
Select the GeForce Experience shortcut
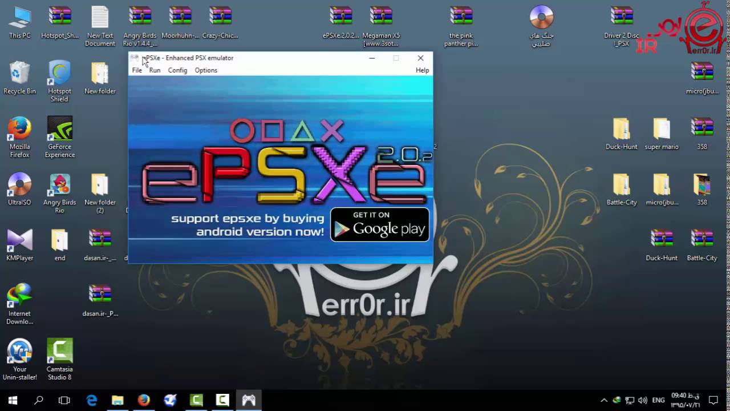point(60,137)
